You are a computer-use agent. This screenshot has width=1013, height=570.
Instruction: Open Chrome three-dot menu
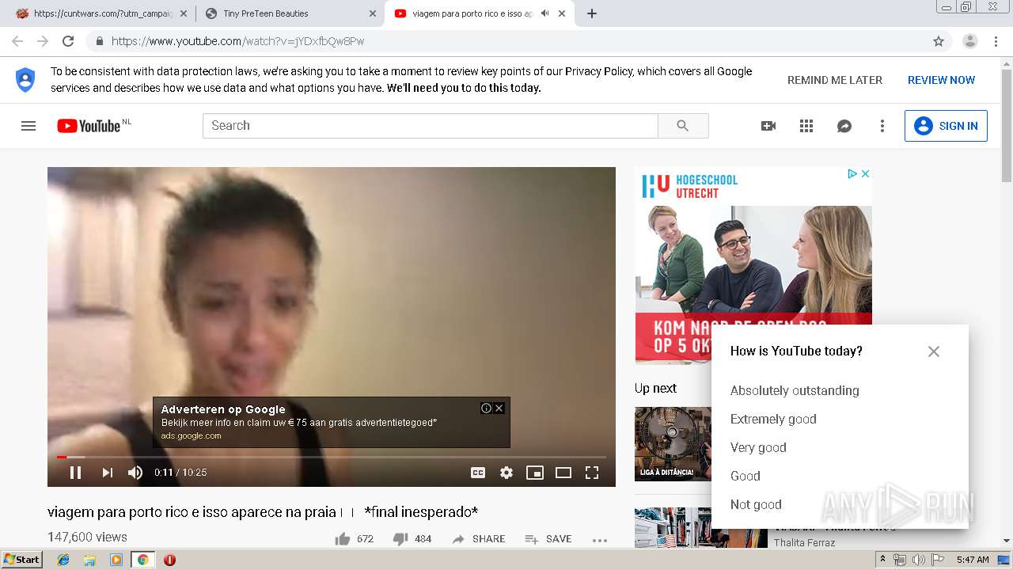point(996,41)
